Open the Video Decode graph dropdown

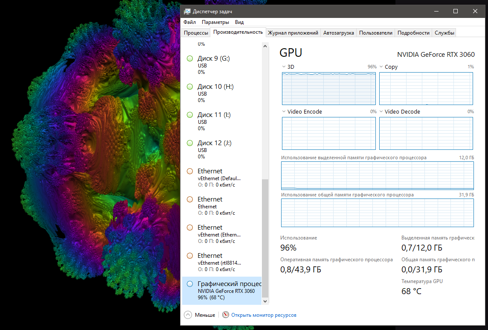click(x=381, y=111)
